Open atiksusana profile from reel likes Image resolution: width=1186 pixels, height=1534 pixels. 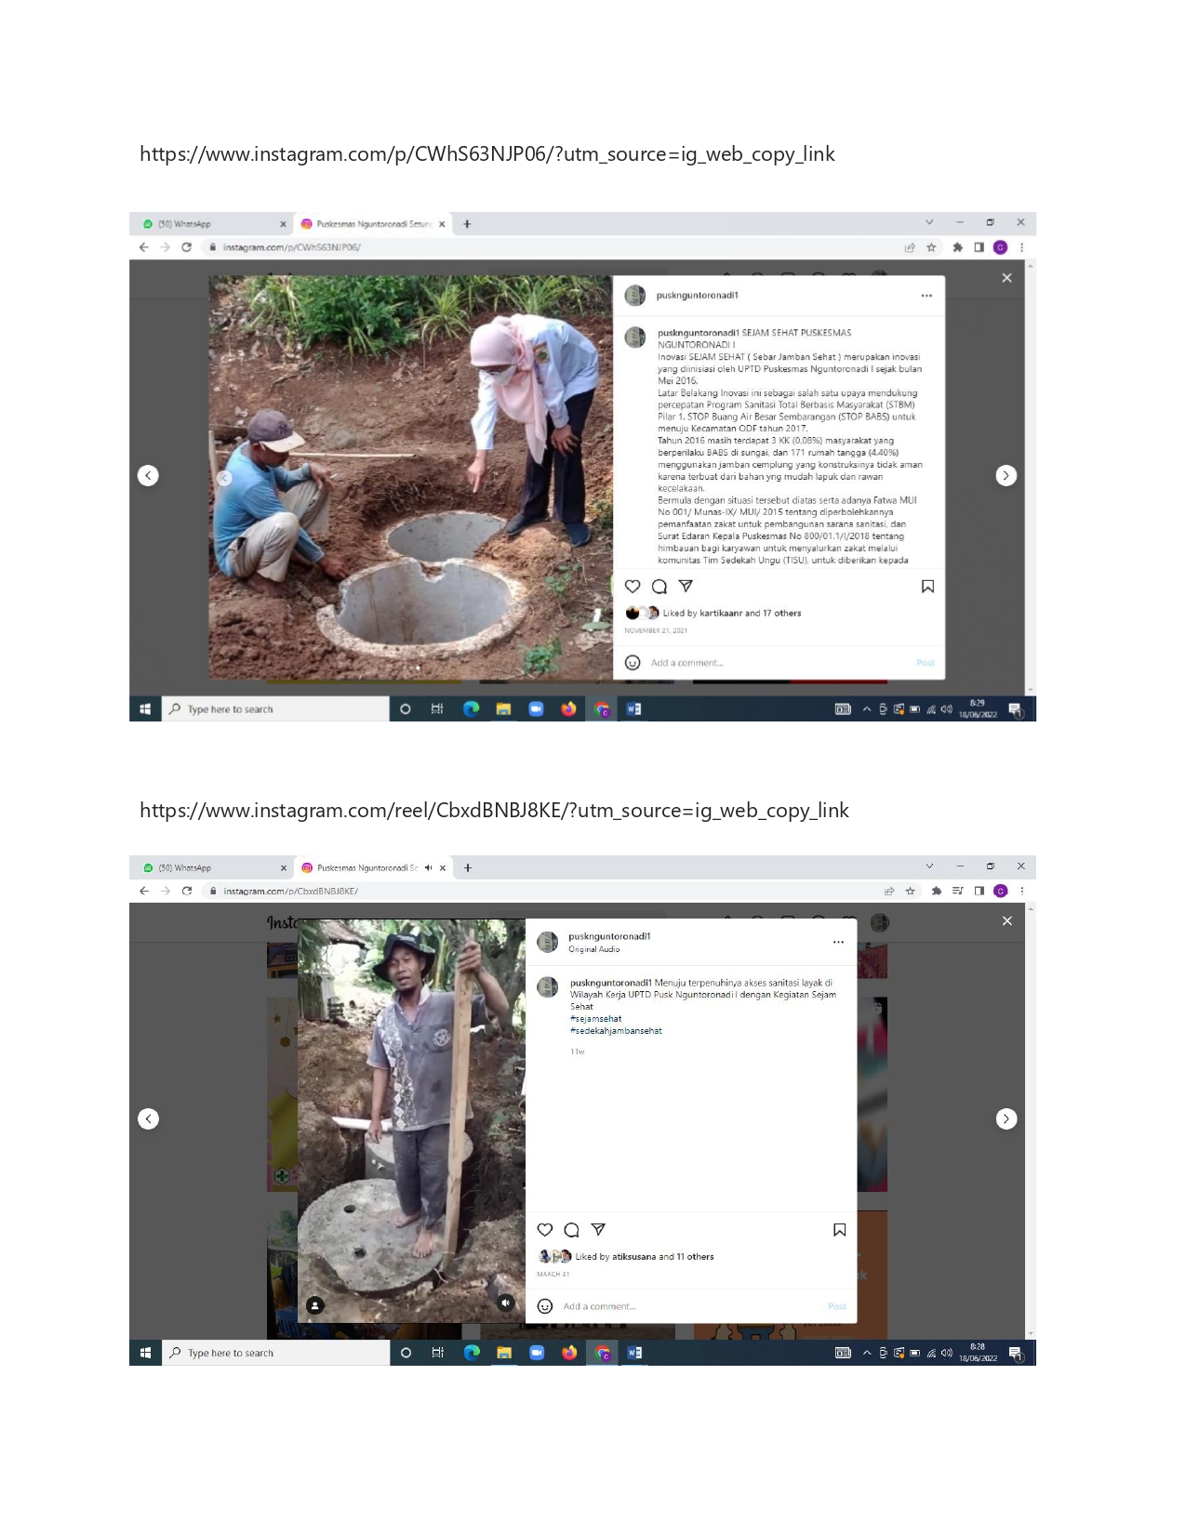point(634,1257)
